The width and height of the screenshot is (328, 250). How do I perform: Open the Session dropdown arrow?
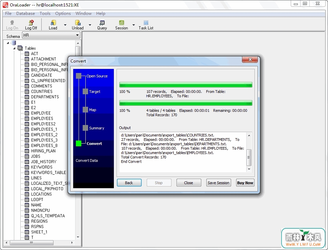pos(134,25)
